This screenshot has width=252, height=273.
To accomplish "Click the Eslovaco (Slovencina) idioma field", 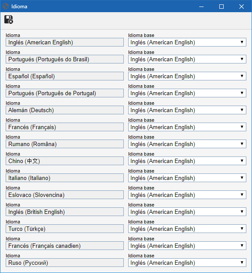I will (x=65, y=195).
